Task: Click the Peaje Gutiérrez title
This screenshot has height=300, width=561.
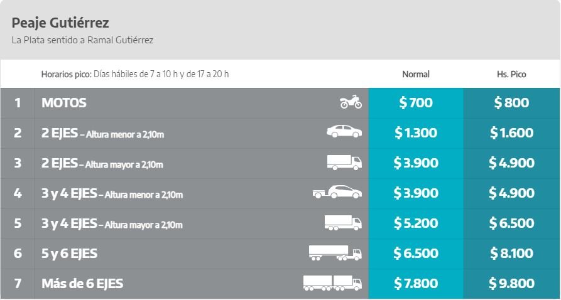Action: [x=60, y=23]
